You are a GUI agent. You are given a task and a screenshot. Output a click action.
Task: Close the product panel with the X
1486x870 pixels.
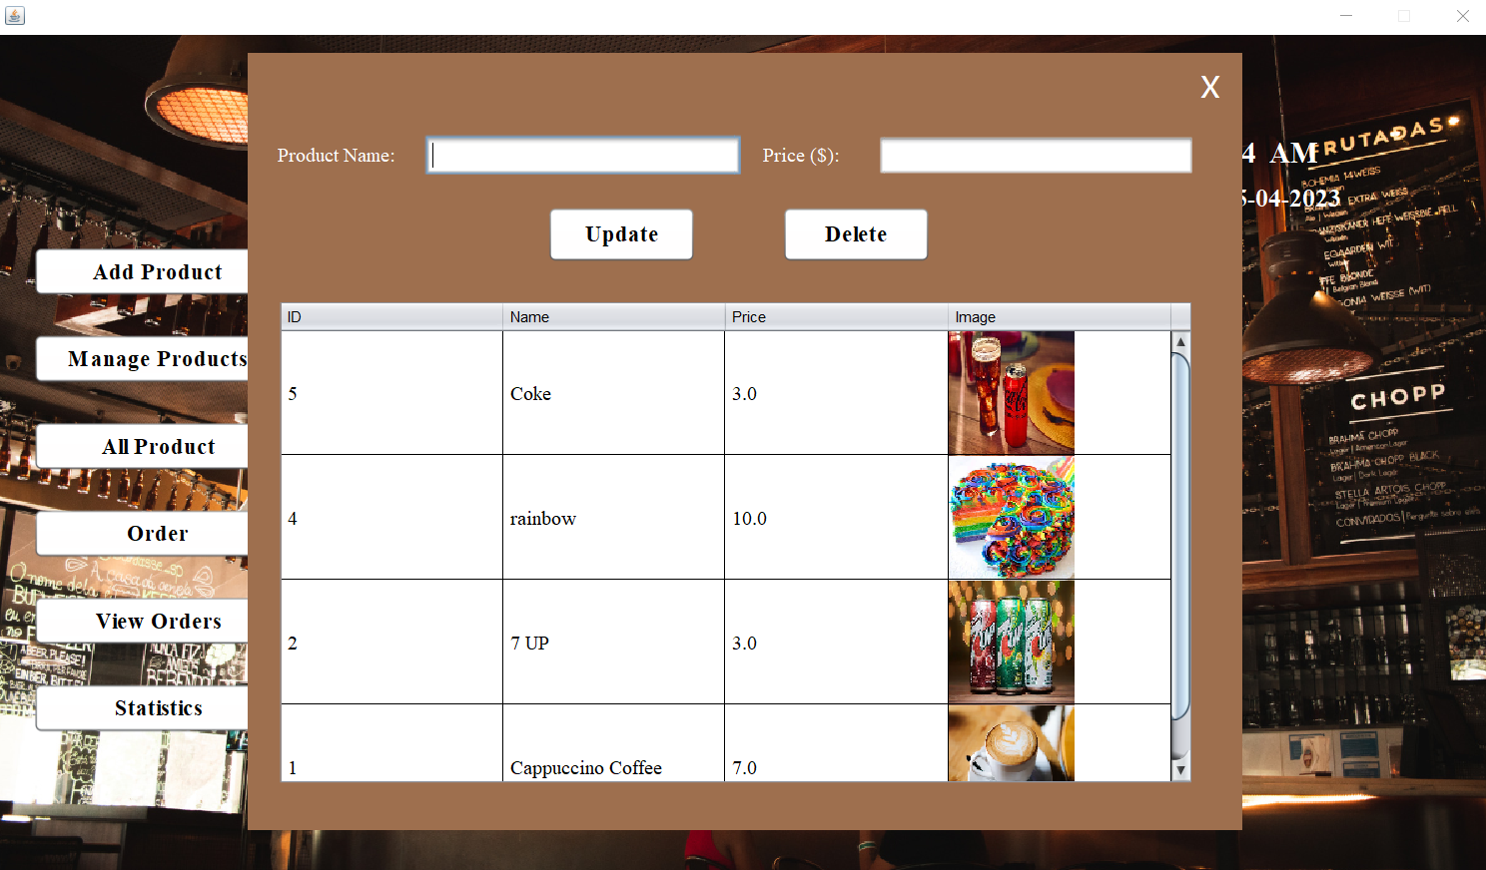tap(1210, 87)
